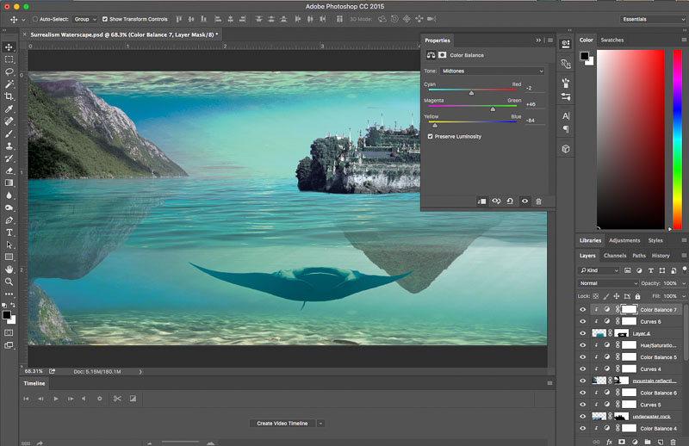
Task: Switch to the Adjustments tab
Action: point(624,240)
